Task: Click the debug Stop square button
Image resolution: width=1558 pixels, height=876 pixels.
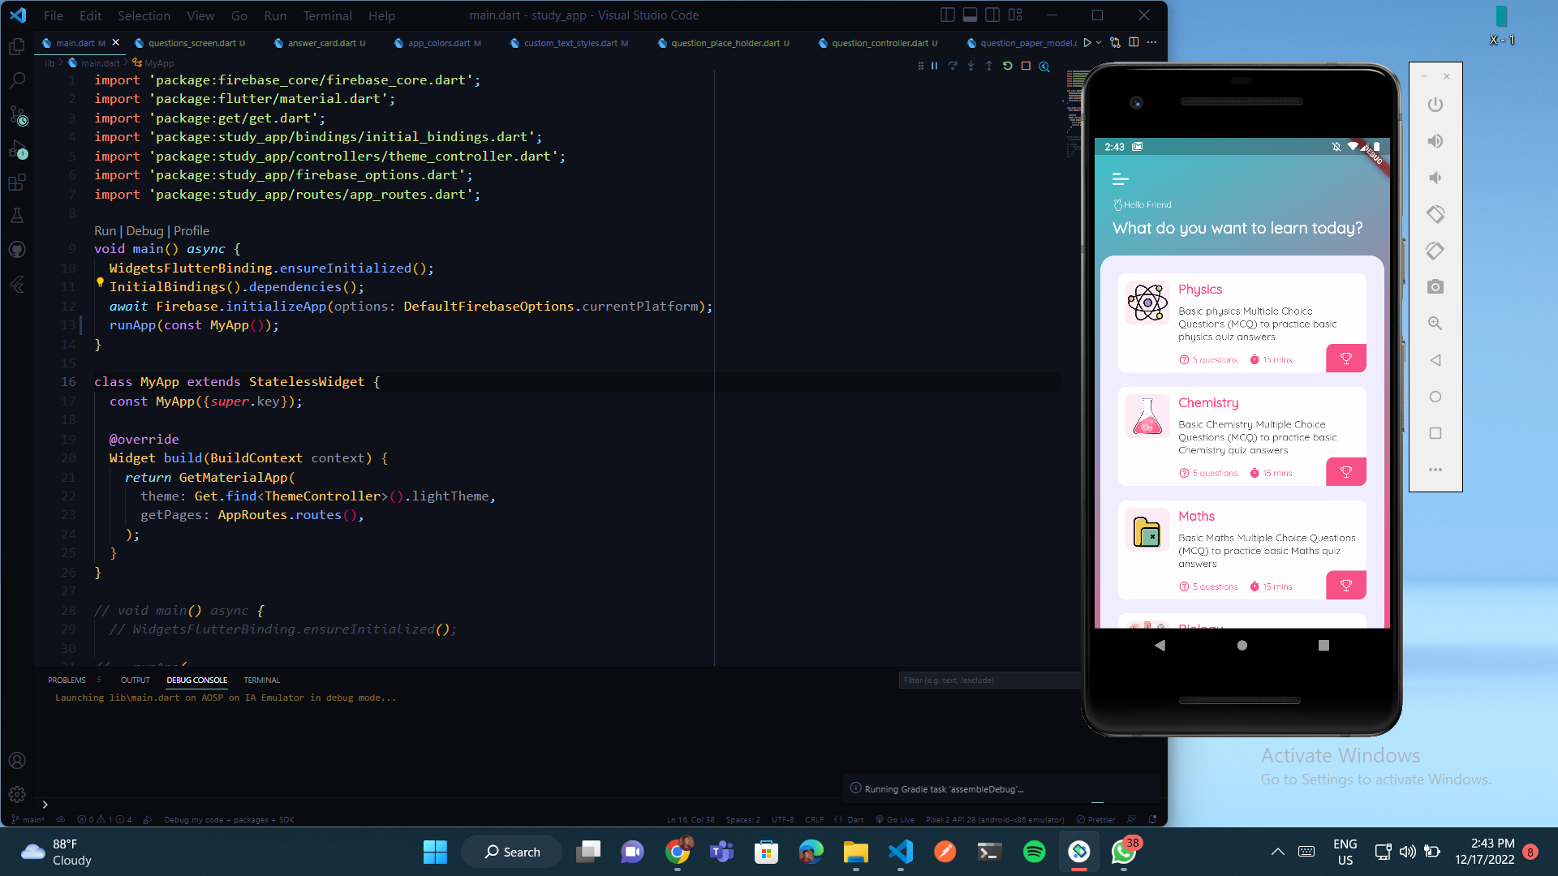Action: click(x=1026, y=66)
